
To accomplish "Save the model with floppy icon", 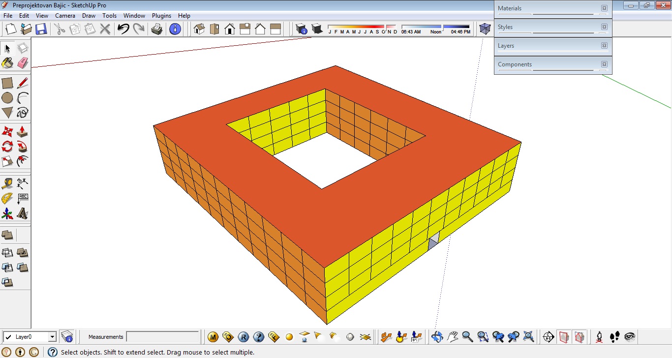I will 41,29.
